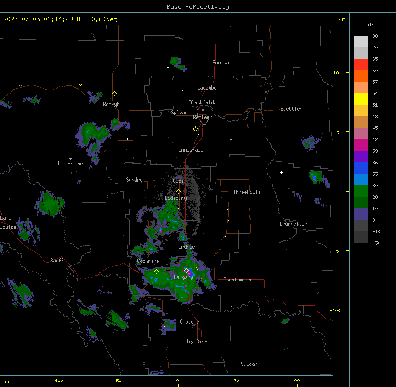Select the yellow 54 dBZ legend swatch
Screen dimensions: 396x387
coord(361,99)
